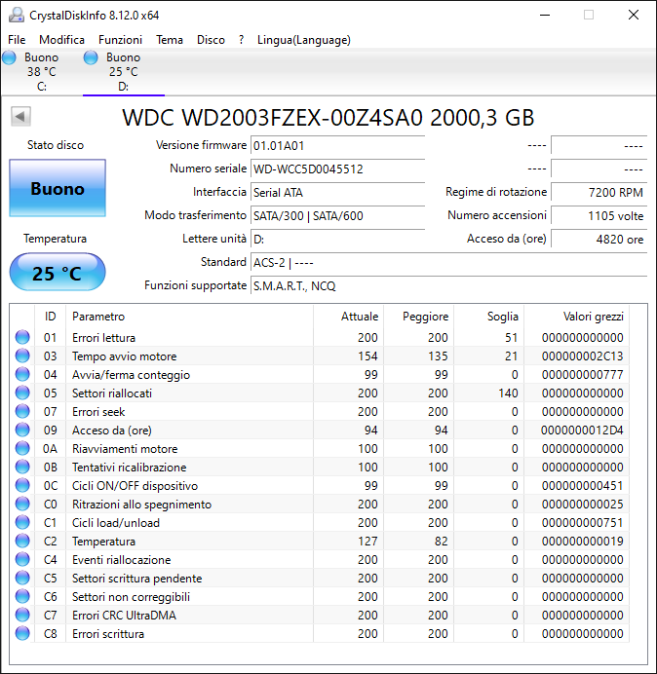Click Attuale value 154 in Tempo avvio motore
The height and width of the screenshot is (674, 657).
[367, 356]
